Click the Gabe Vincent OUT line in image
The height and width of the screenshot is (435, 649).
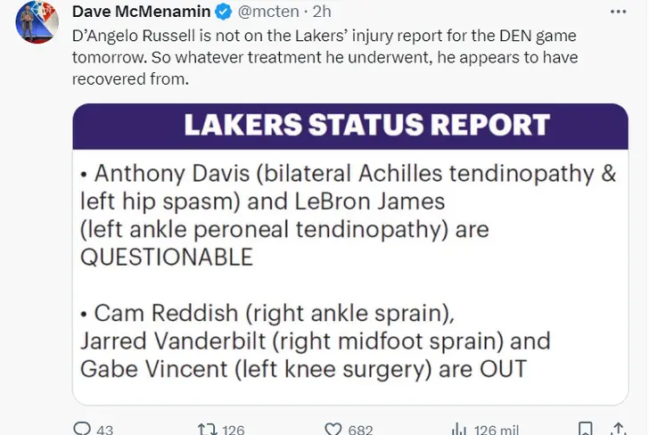point(303,369)
